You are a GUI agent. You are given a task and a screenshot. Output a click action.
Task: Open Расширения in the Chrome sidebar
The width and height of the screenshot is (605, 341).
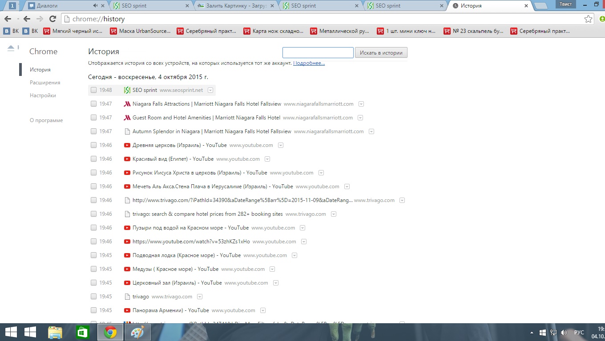pos(45,83)
